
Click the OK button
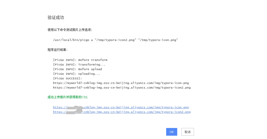[x=172, y=132]
